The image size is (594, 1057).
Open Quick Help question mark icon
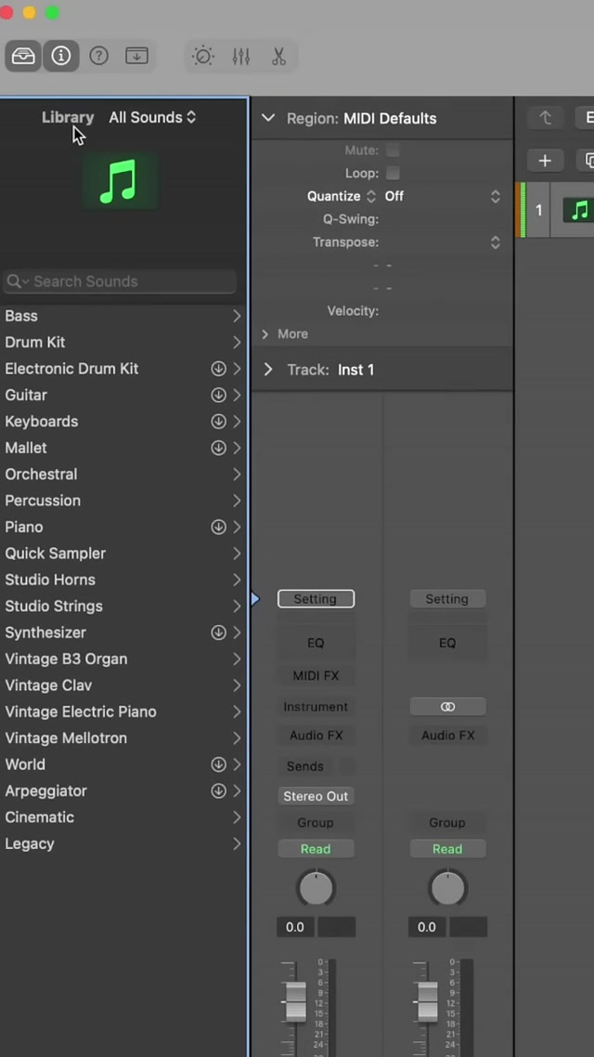pos(98,56)
